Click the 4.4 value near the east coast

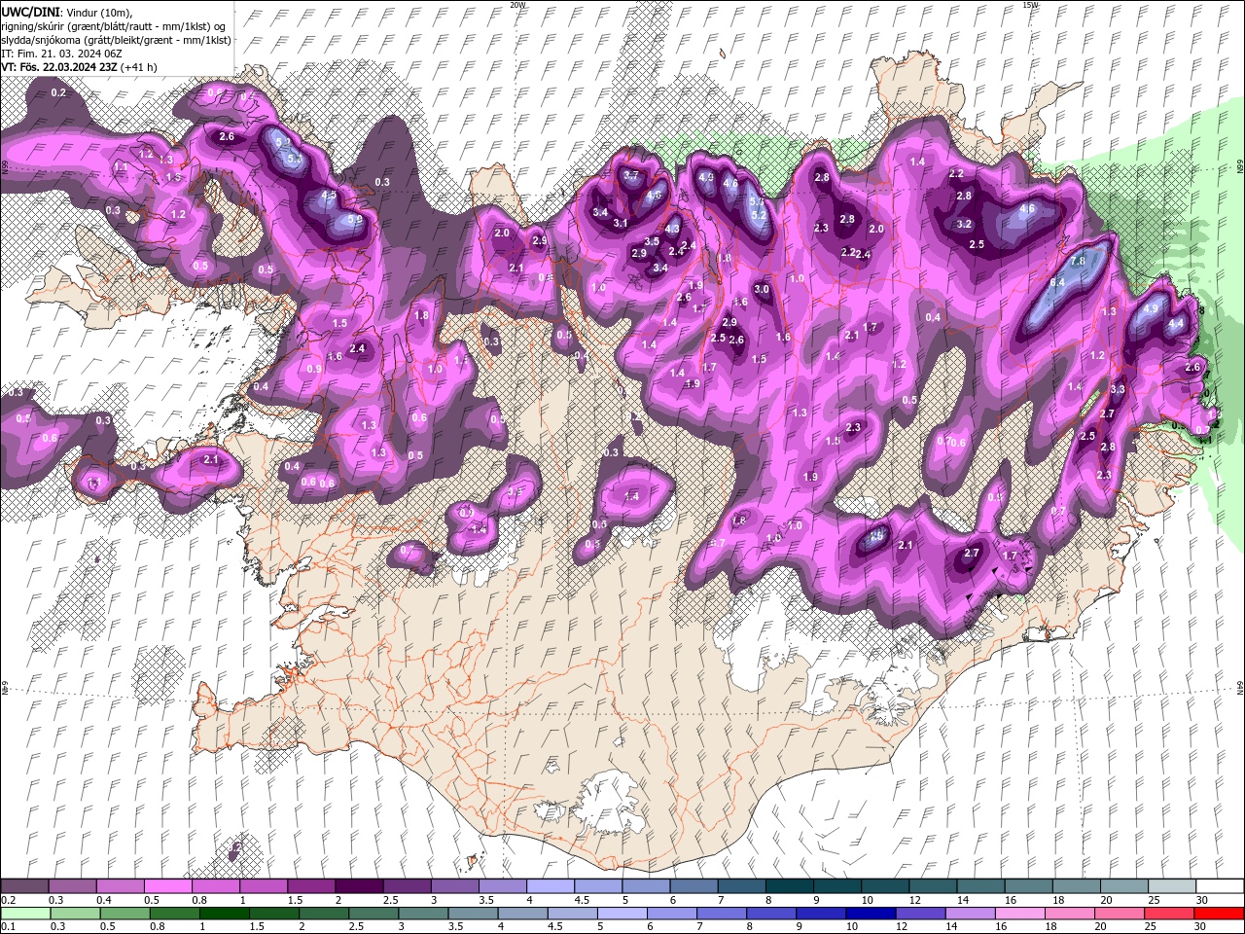[x=1176, y=323]
